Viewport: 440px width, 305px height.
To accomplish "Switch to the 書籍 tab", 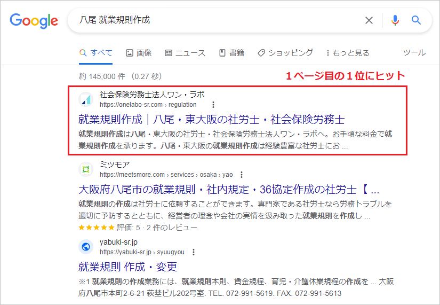I will tap(231, 53).
